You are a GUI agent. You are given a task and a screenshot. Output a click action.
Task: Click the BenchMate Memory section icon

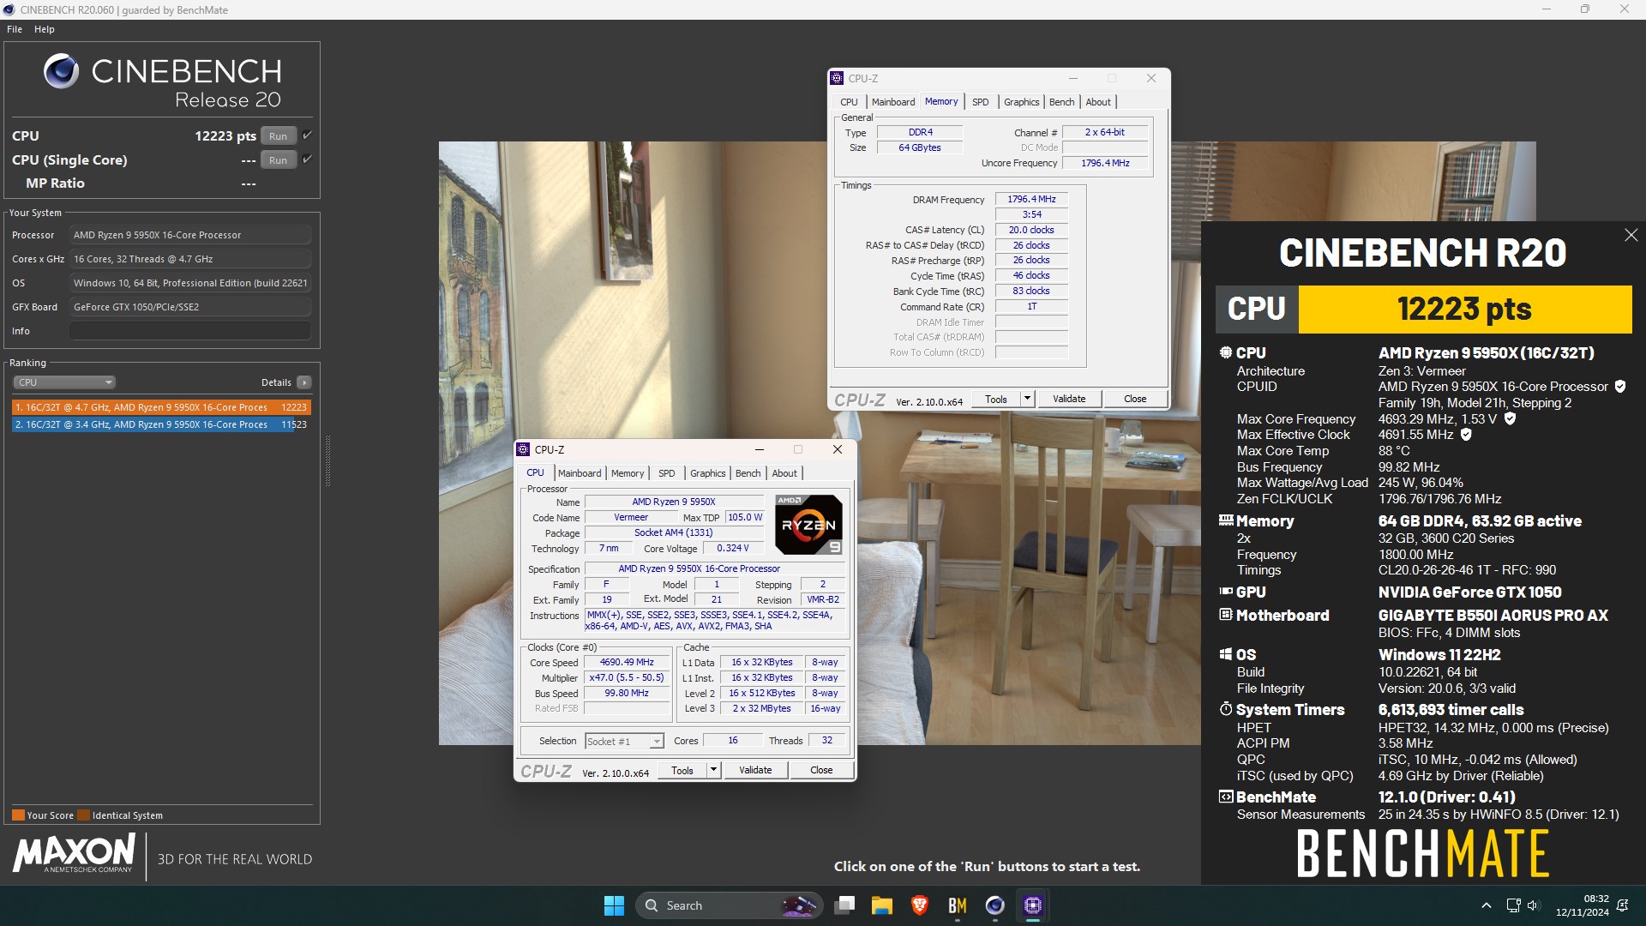[1226, 520]
